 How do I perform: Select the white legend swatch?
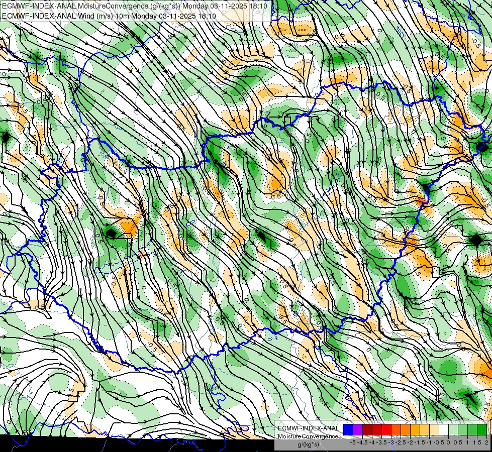[x=444, y=429]
